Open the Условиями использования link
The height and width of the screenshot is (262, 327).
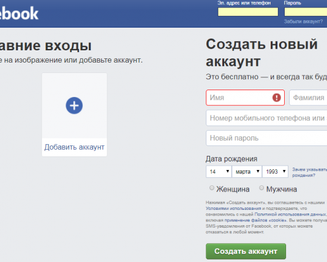pos(233,209)
